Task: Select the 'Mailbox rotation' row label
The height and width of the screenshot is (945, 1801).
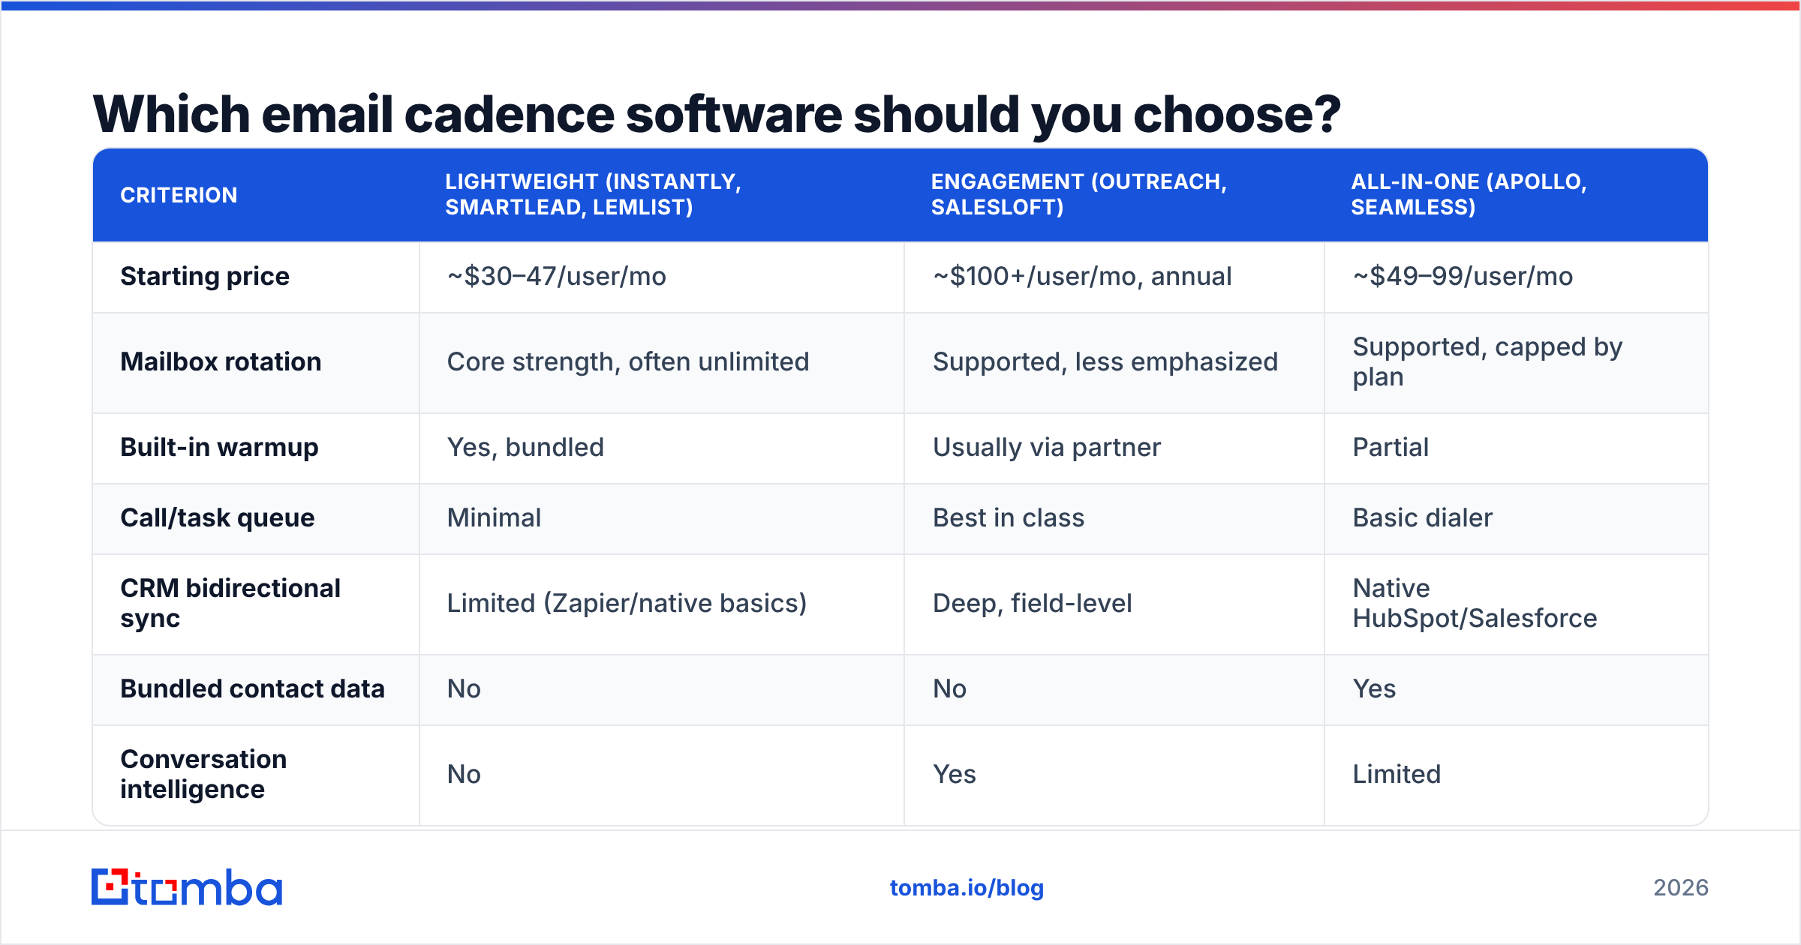Action: pyautogui.click(x=221, y=361)
